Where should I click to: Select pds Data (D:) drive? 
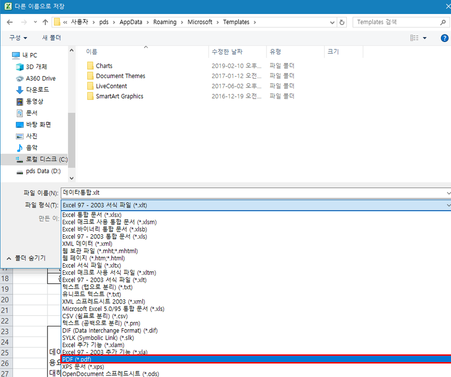[38, 171]
